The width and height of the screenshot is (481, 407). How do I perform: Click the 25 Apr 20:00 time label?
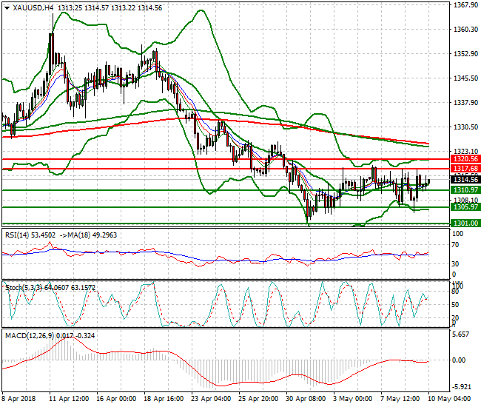(258, 399)
